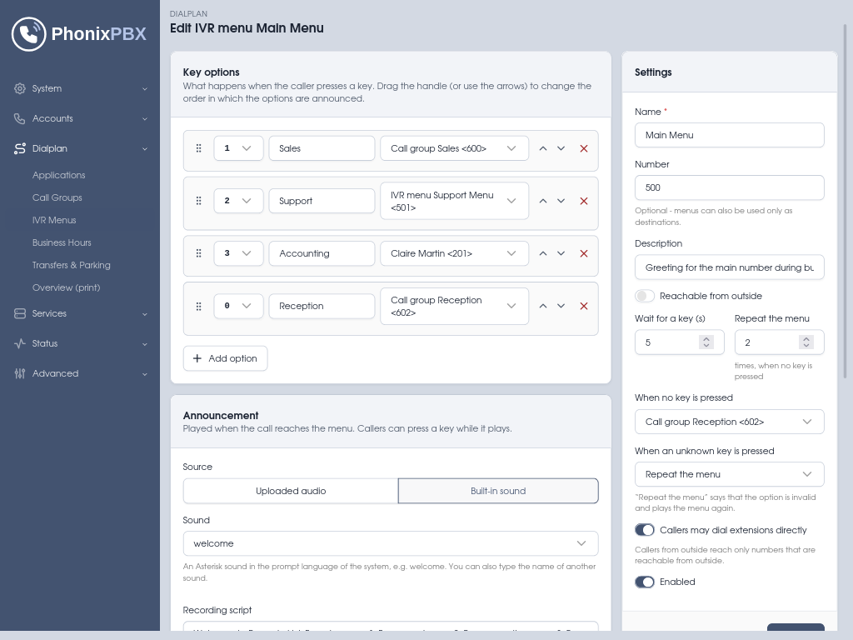Open the Advanced menu

[80, 373]
